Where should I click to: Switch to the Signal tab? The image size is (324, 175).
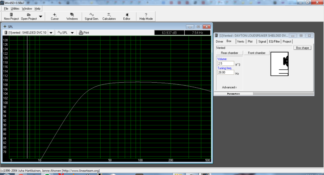(x=262, y=41)
